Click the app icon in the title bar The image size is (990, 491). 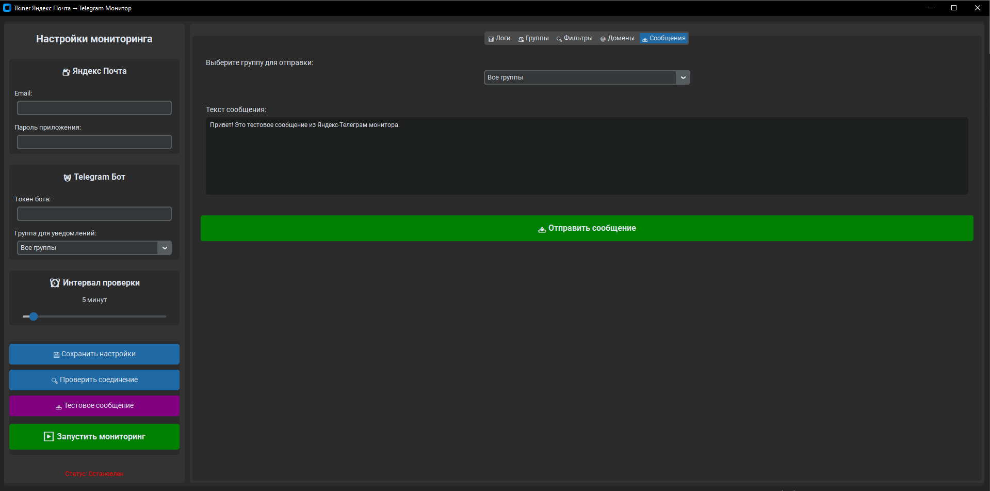(7, 8)
